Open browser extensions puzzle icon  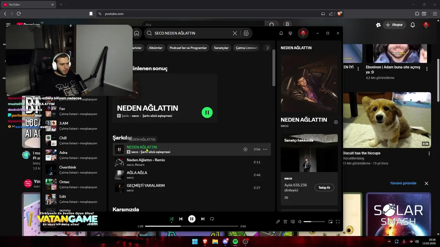coord(417,14)
